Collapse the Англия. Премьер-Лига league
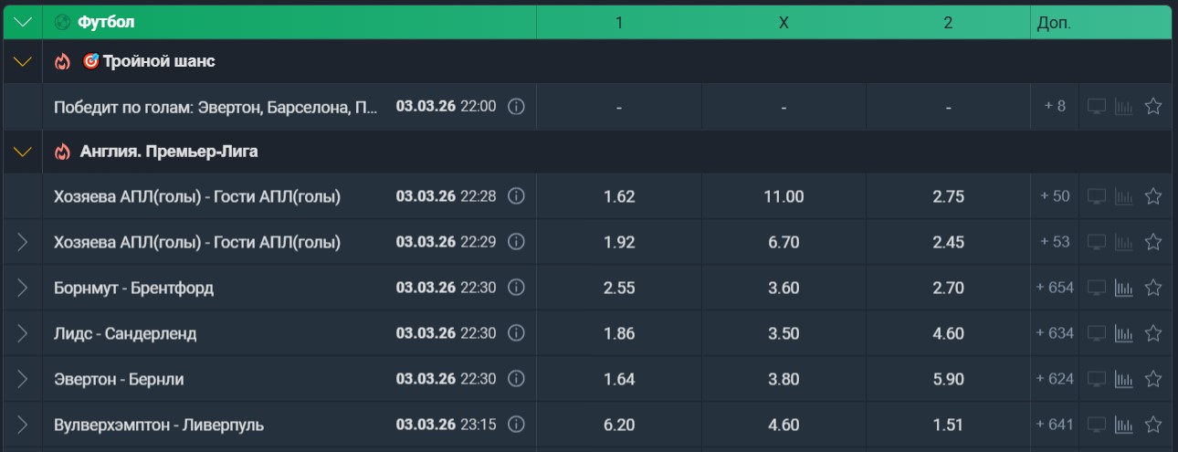The height and width of the screenshot is (452, 1178). coord(23,152)
